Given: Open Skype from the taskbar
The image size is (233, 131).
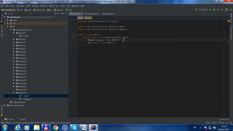Looking at the screenshot, I should coord(74,128).
